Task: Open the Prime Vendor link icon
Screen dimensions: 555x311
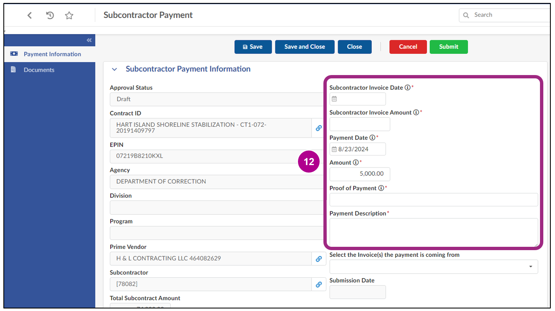Action: coord(319,258)
